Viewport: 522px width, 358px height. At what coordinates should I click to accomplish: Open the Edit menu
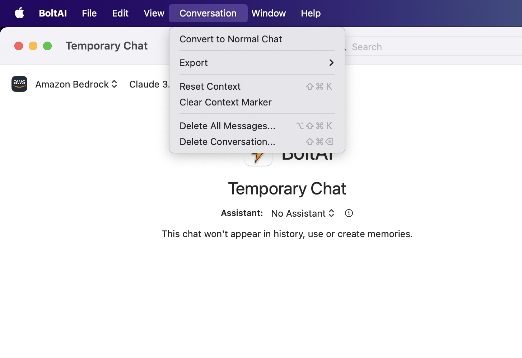[120, 13]
